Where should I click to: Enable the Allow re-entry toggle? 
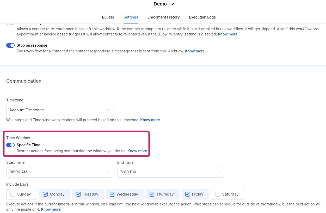(x=10, y=23)
